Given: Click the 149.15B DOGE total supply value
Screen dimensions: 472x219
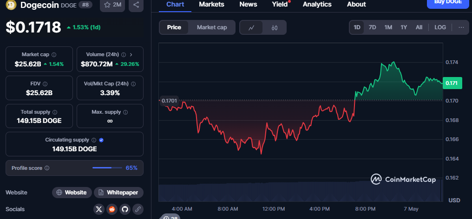Looking at the screenshot, I should pyautogui.click(x=39, y=121).
